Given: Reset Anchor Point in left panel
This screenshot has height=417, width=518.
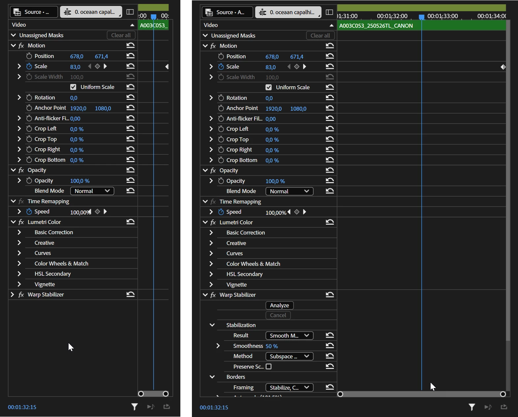Looking at the screenshot, I should point(131,108).
